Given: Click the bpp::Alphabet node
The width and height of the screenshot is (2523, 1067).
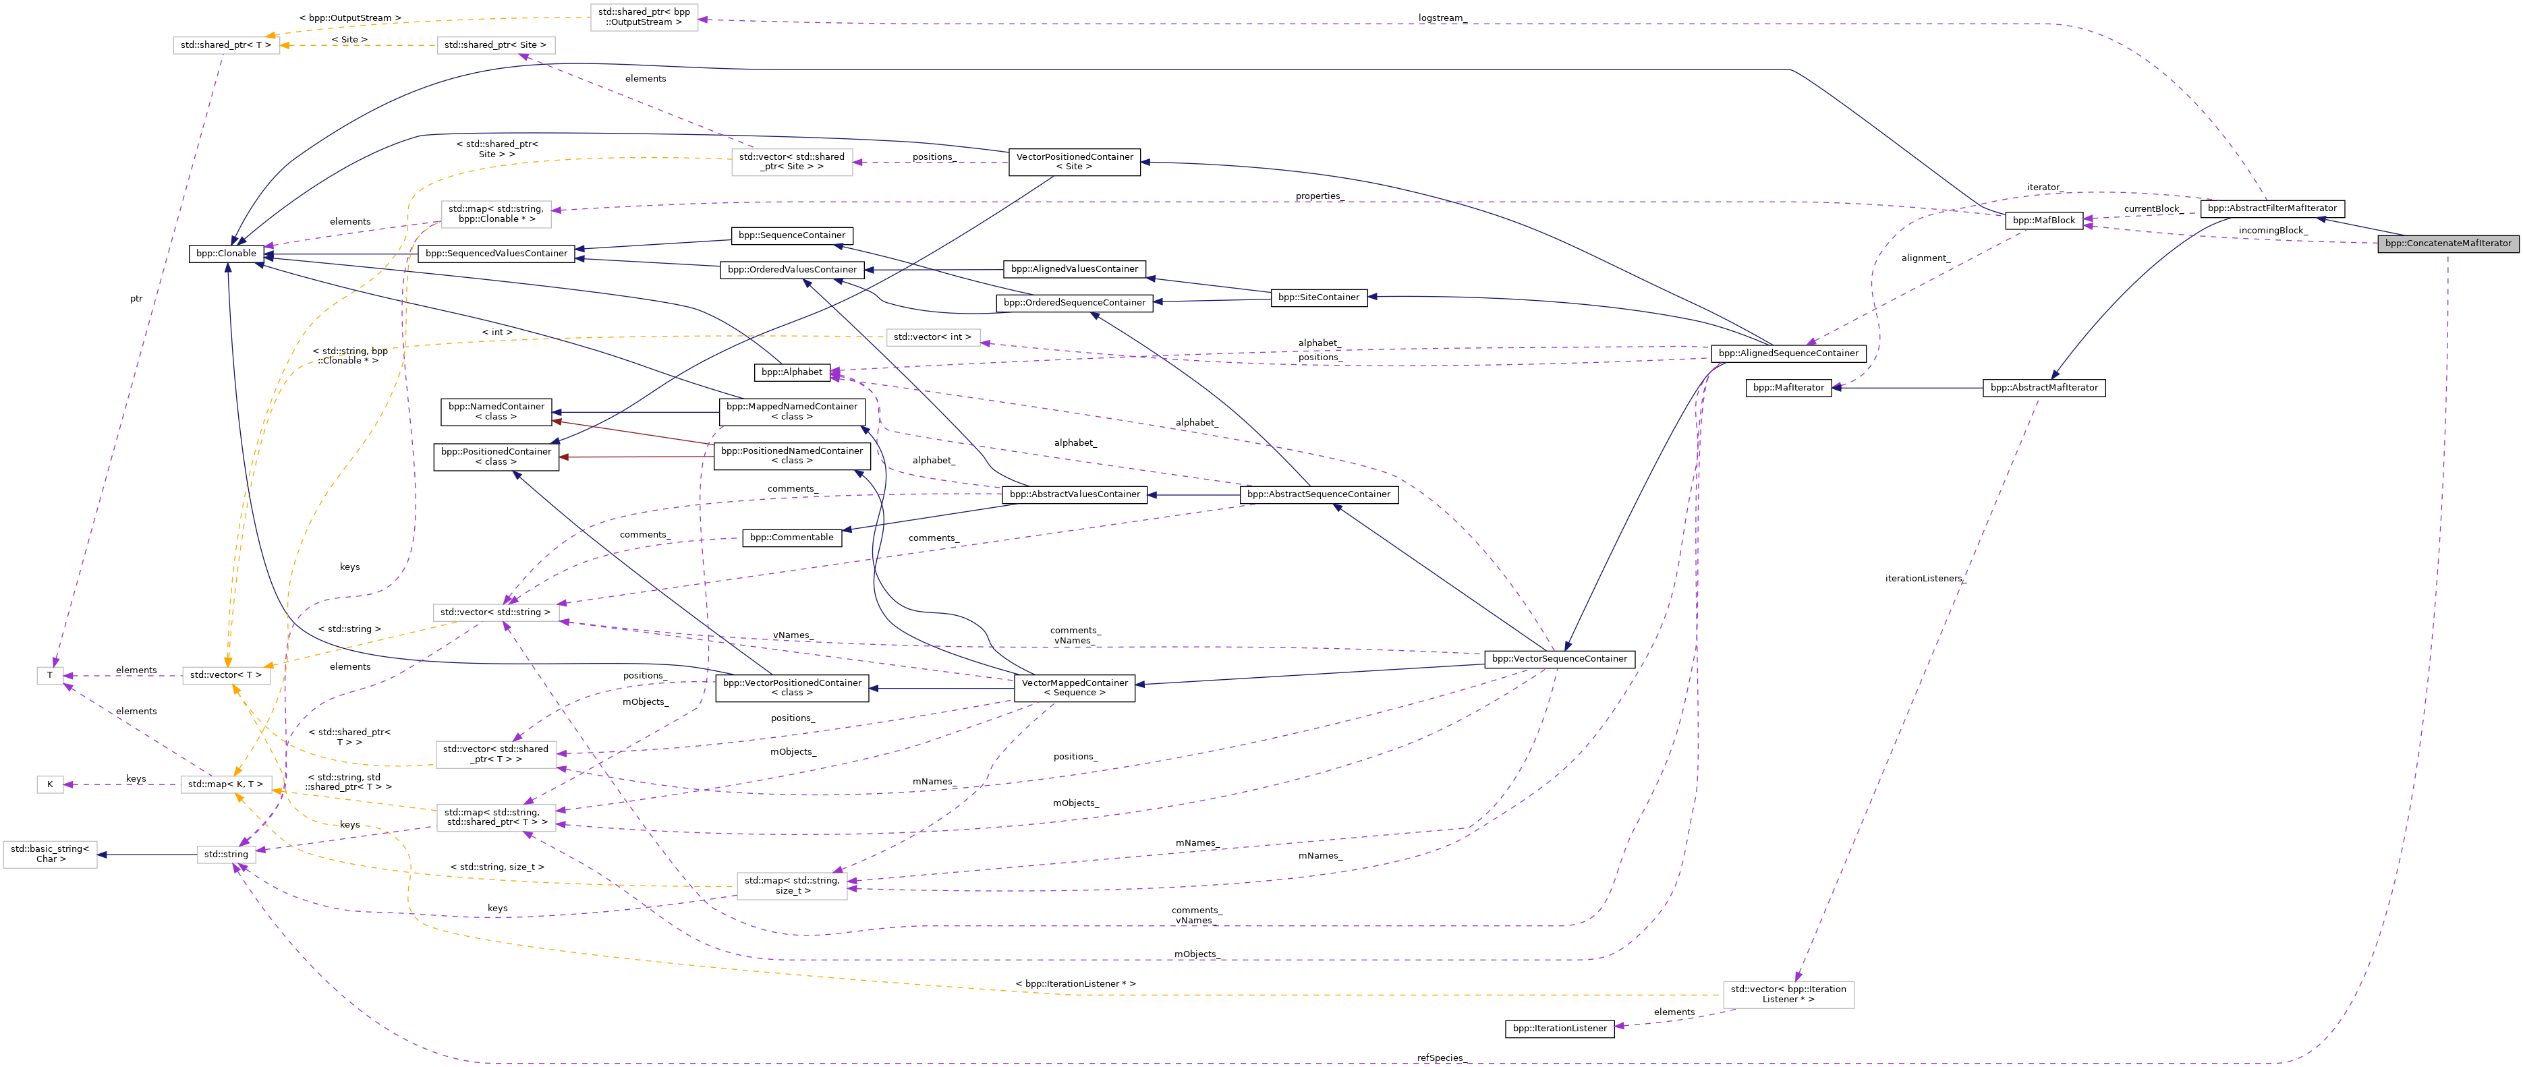Looking at the screenshot, I should pos(791,372).
